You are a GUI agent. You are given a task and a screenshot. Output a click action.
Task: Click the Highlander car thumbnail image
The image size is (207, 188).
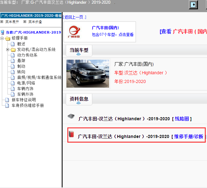point(88,74)
